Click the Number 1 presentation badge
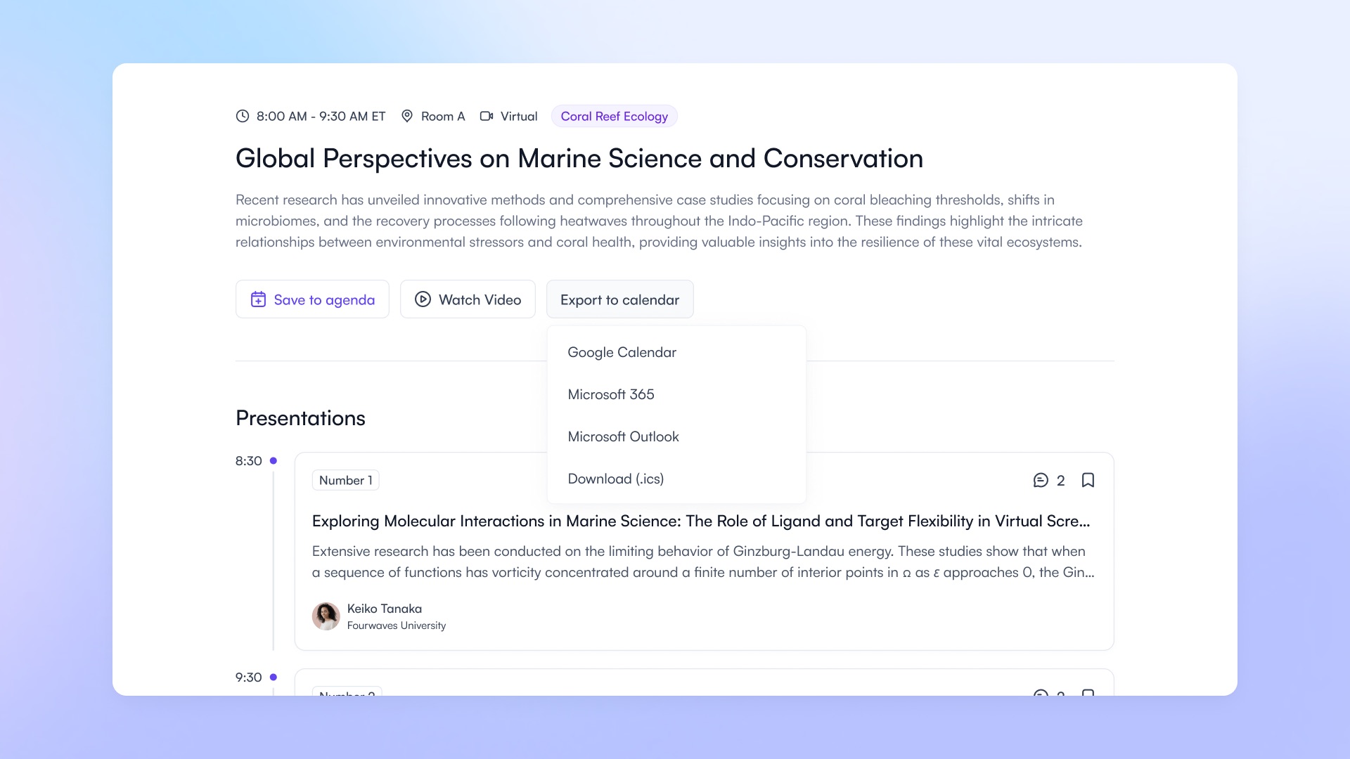The image size is (1350, 759). [x=345, y=480]
